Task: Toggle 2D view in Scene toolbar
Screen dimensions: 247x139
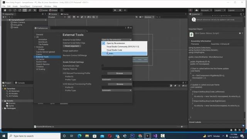Action: tap(69, 17)
